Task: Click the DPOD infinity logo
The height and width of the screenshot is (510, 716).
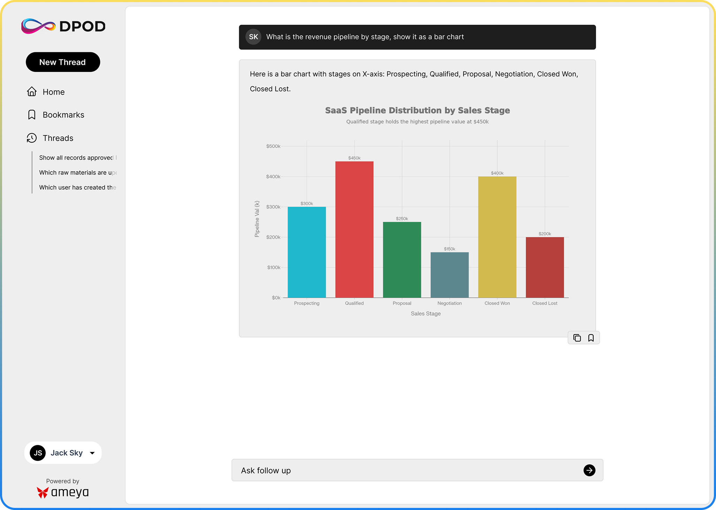Action: (x=38, y=26)
